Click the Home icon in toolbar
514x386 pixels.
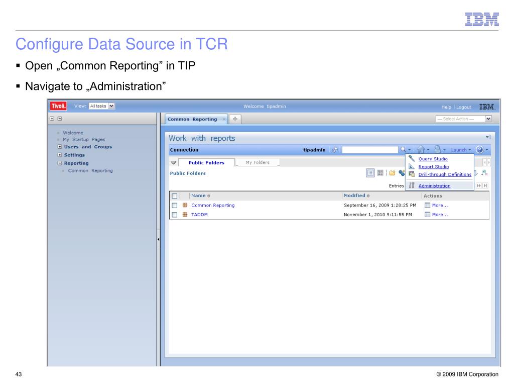point(421,150)
